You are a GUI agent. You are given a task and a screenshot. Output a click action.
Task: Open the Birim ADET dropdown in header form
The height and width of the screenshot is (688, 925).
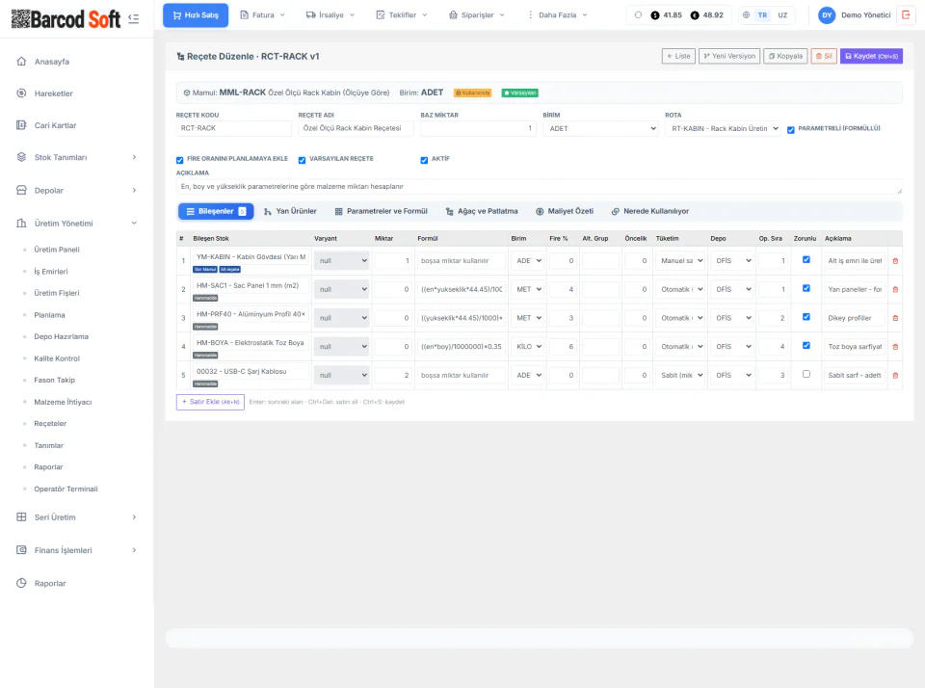tap(600, 128)
